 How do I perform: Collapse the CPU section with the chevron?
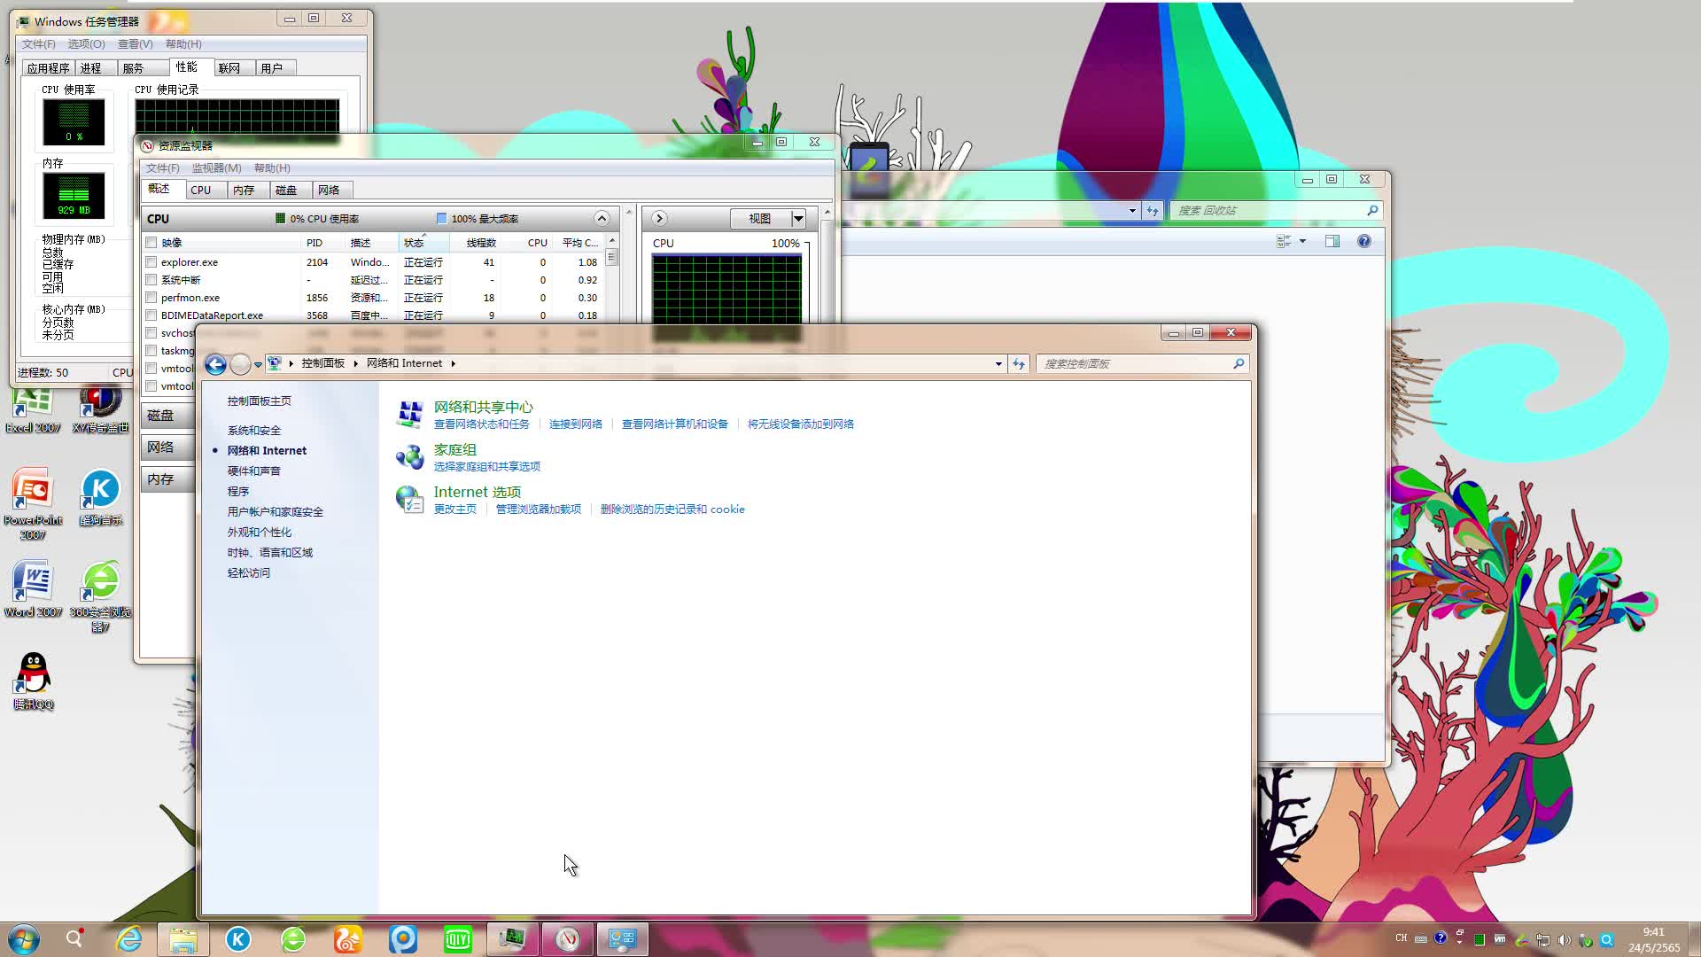click(x=602, y=219)
